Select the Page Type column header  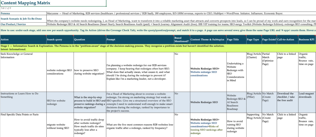254,40
